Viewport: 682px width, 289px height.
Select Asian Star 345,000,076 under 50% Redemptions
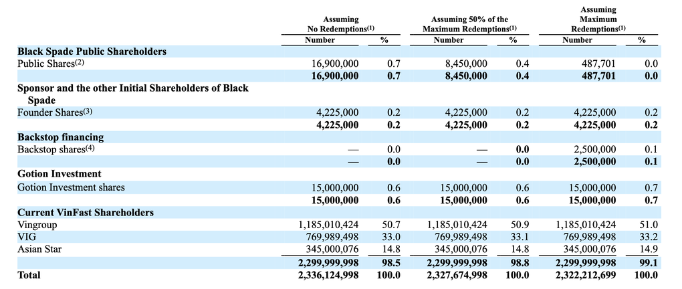pos(461,250)
